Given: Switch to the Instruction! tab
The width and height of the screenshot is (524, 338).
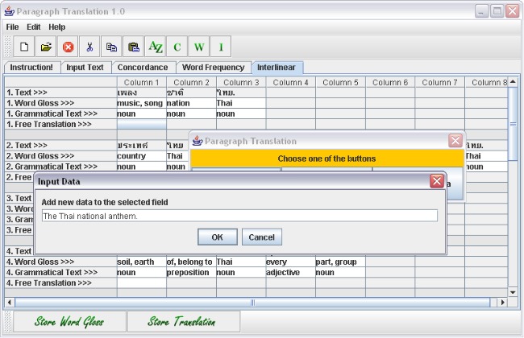Looking at the screenshot, I should (x=31, y=68).
